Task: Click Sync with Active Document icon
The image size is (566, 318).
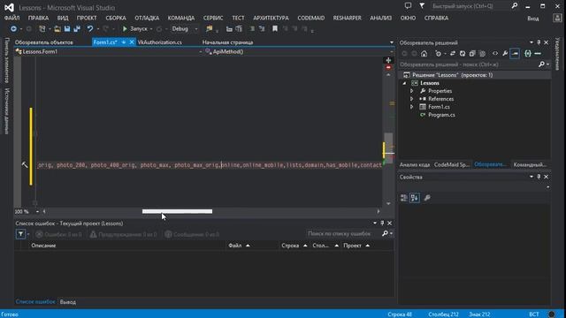Action: coord(453,54)
